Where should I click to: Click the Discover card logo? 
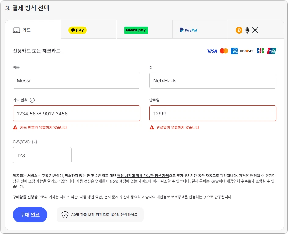[x=247, y=51]
